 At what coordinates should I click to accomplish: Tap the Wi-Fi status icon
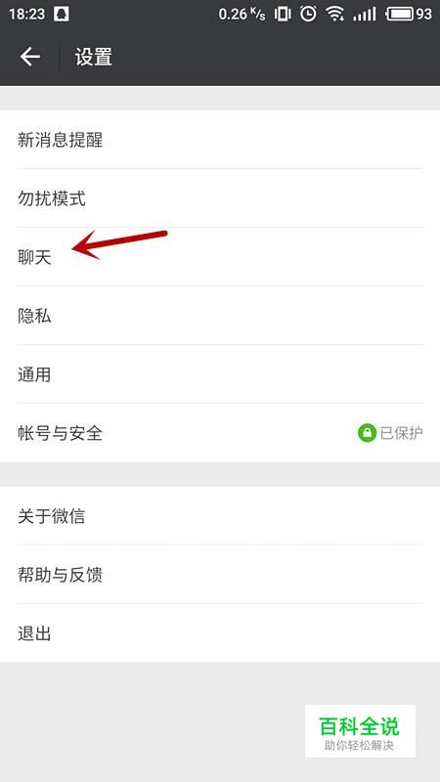click(x=335, y=14)
